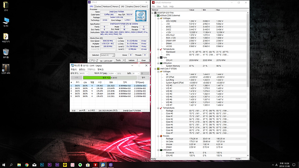
Task: Switch to the Mainboard tab in CPU-Z
Action: point(107,7)
